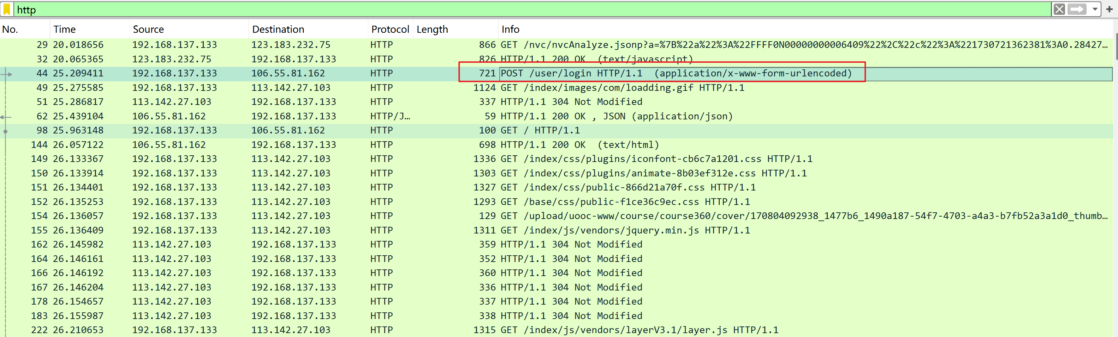
Task: Select packet 51 304 Not Modified row
Action: coord(556,102)
